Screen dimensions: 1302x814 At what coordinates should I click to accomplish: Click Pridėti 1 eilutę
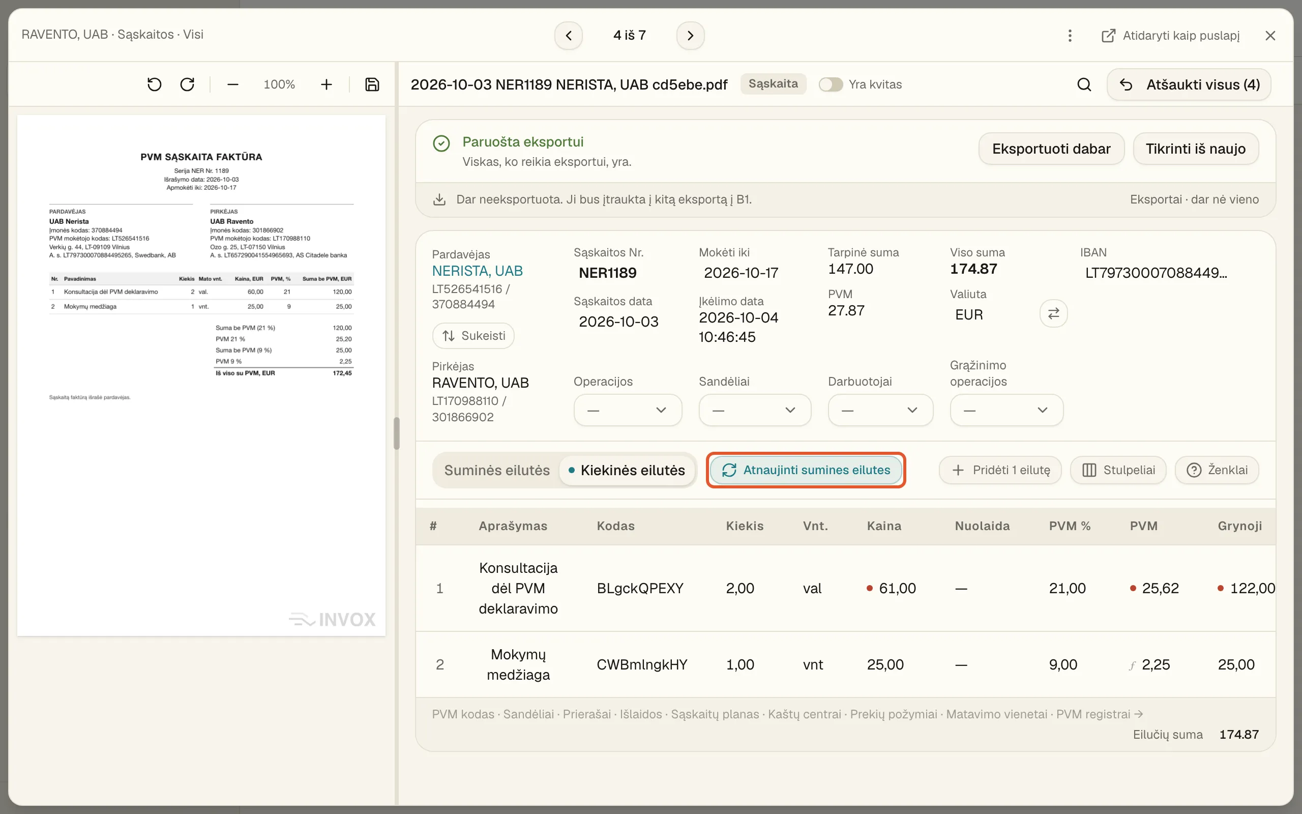(x=1000, y=470)
